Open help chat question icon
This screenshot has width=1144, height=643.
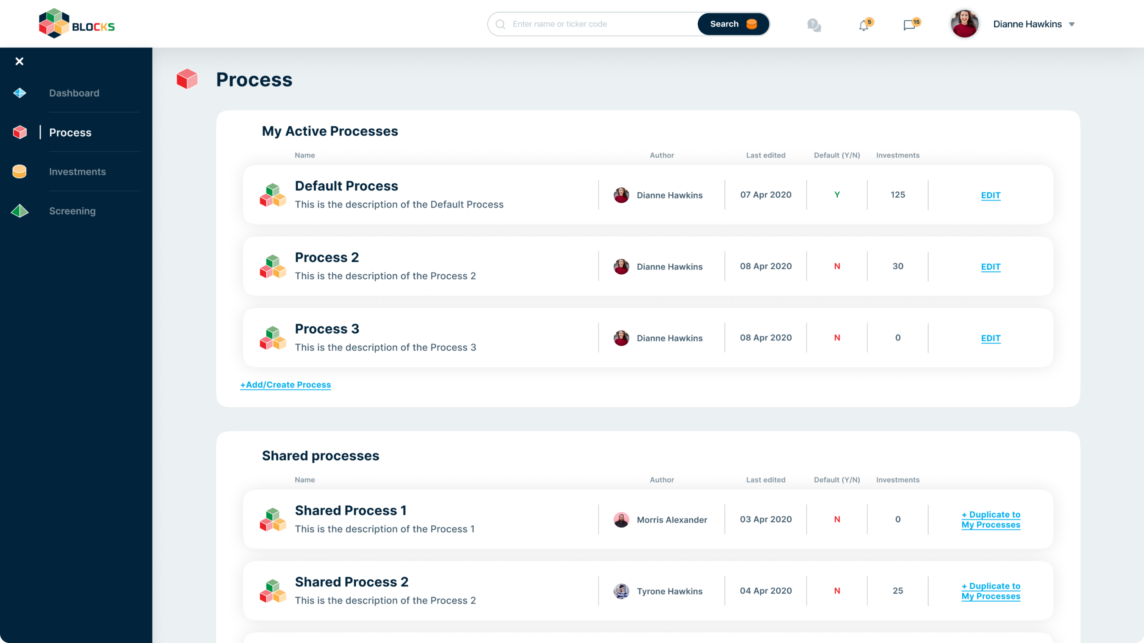point(814,25)
